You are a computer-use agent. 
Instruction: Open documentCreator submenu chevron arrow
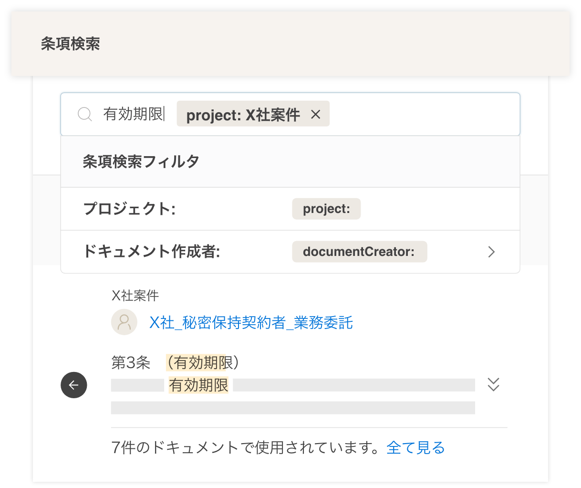coord(491,252)
